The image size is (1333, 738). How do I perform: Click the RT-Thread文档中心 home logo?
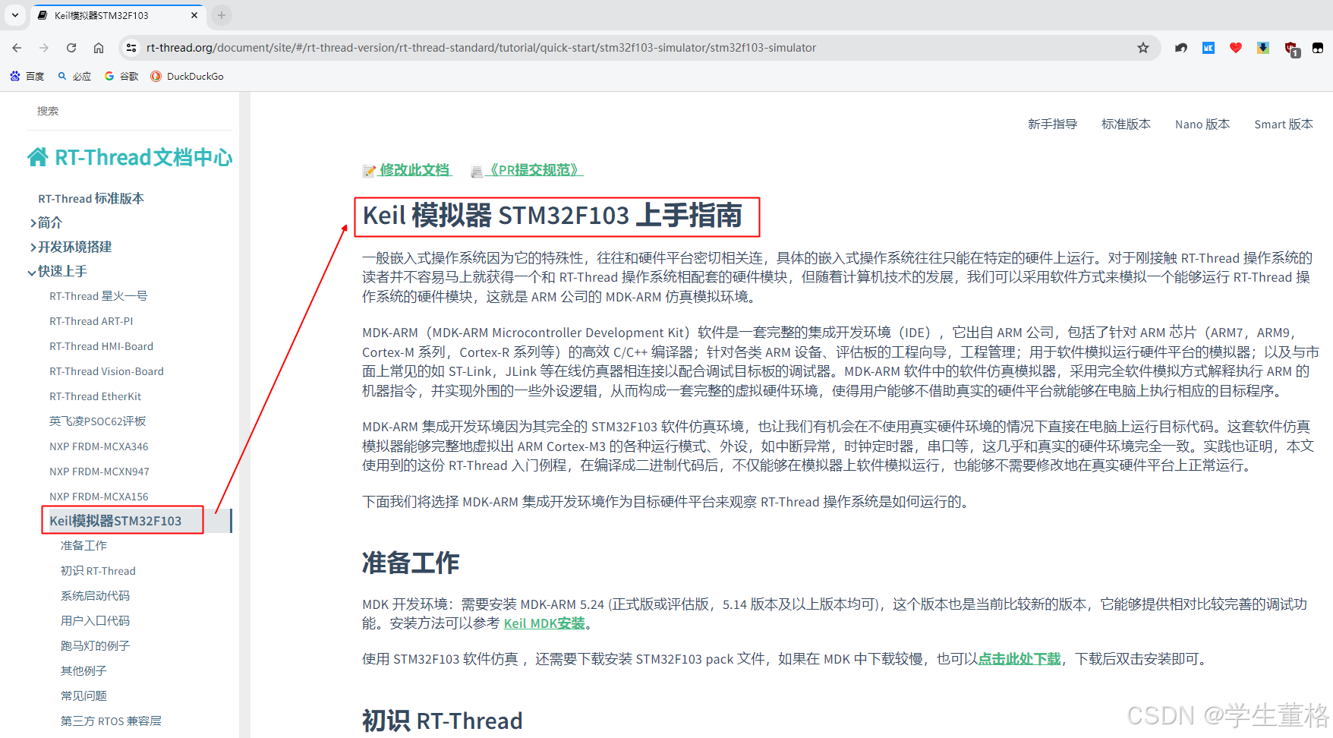tap(130, 157)
